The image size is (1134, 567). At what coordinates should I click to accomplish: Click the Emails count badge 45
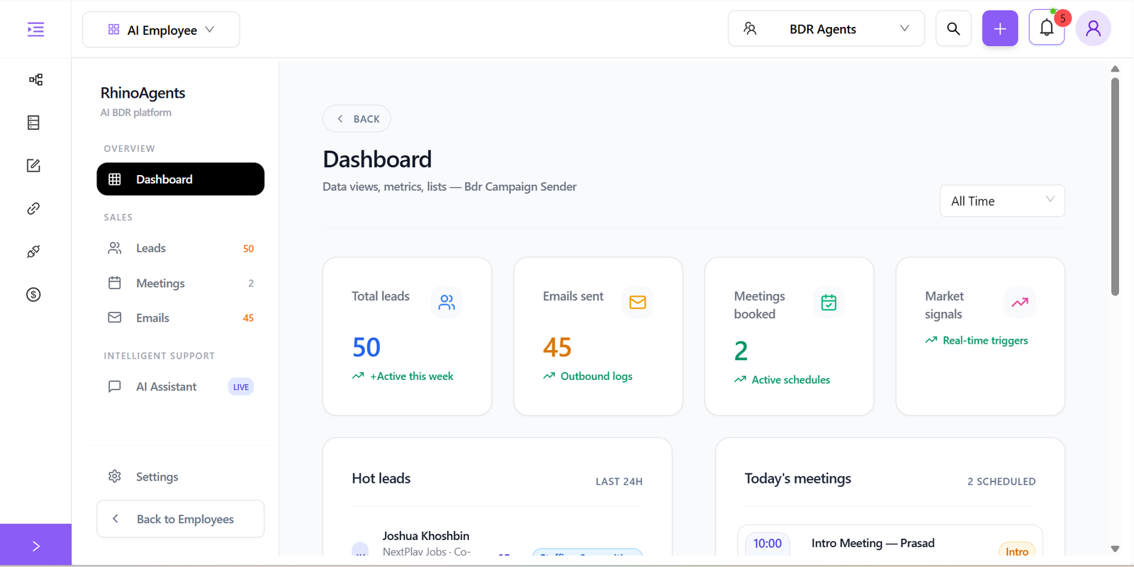(248, 318)
